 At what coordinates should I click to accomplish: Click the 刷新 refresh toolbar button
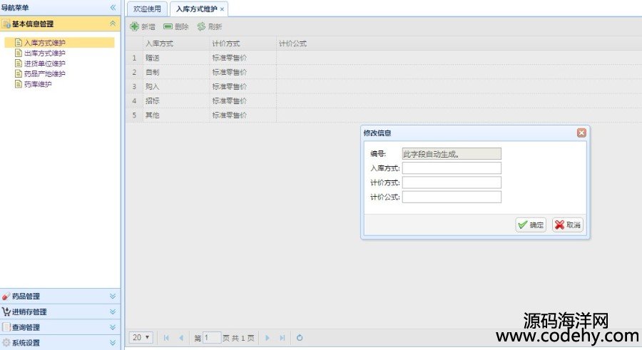coord(210,26)
